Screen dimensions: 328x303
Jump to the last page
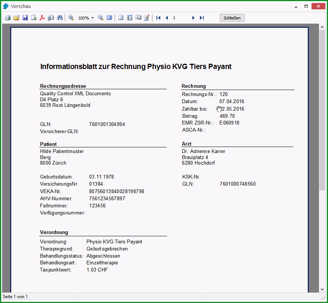(x=202, y=18)
